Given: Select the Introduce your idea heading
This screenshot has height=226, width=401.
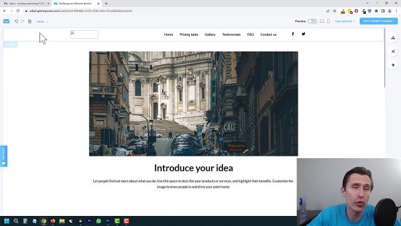Looking at the screenshot, I should 194,168.
